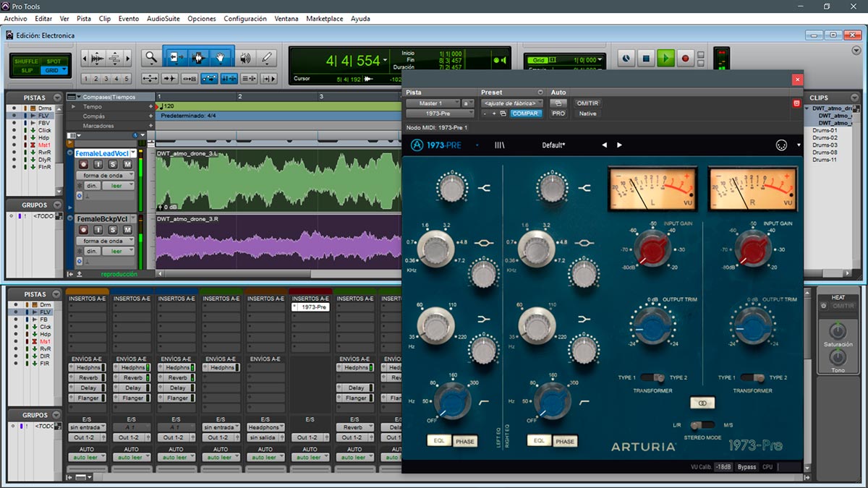Select the Zoomer magnifier tool
This screenshot has height=488, width=868.
(x=150, y=58)
